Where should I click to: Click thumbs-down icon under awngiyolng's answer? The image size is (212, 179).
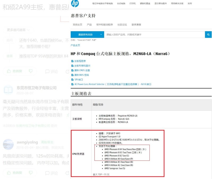point(31,173)
